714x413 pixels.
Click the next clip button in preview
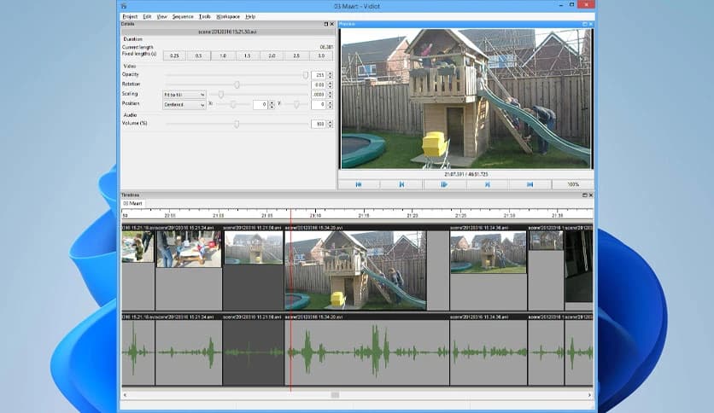[487, 184]
